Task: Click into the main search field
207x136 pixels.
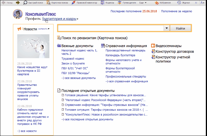Action: click(x=111, y=28)
